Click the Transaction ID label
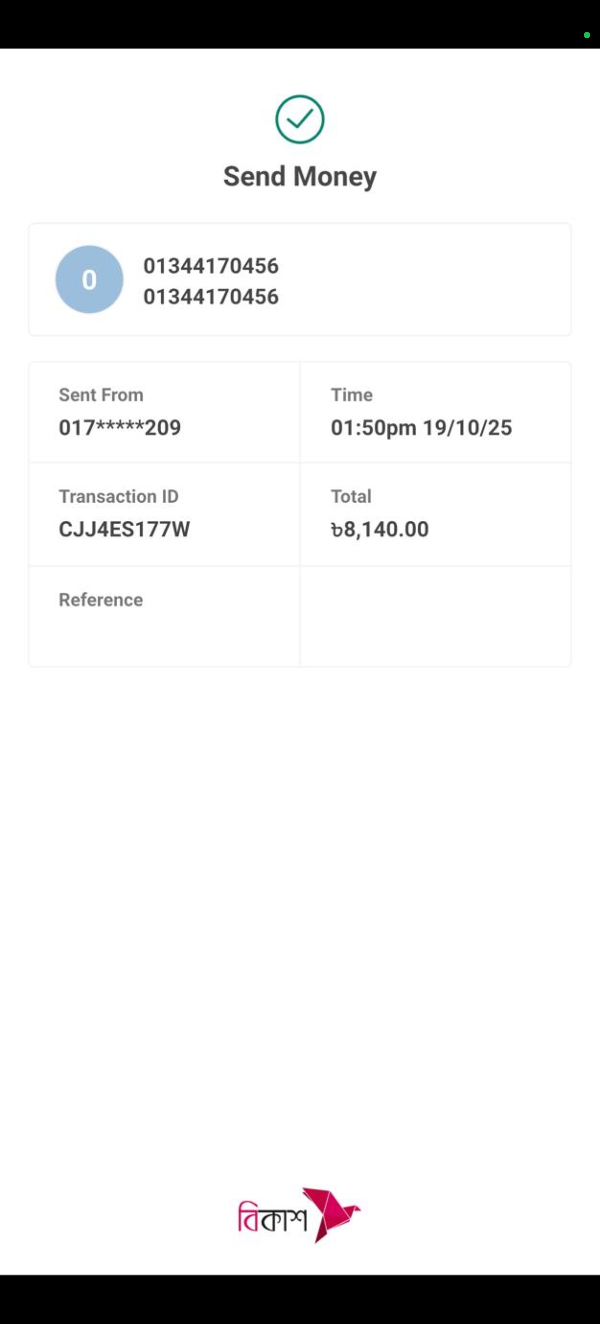The width and height of the screenshot is (600, 1324). [119, 496]
